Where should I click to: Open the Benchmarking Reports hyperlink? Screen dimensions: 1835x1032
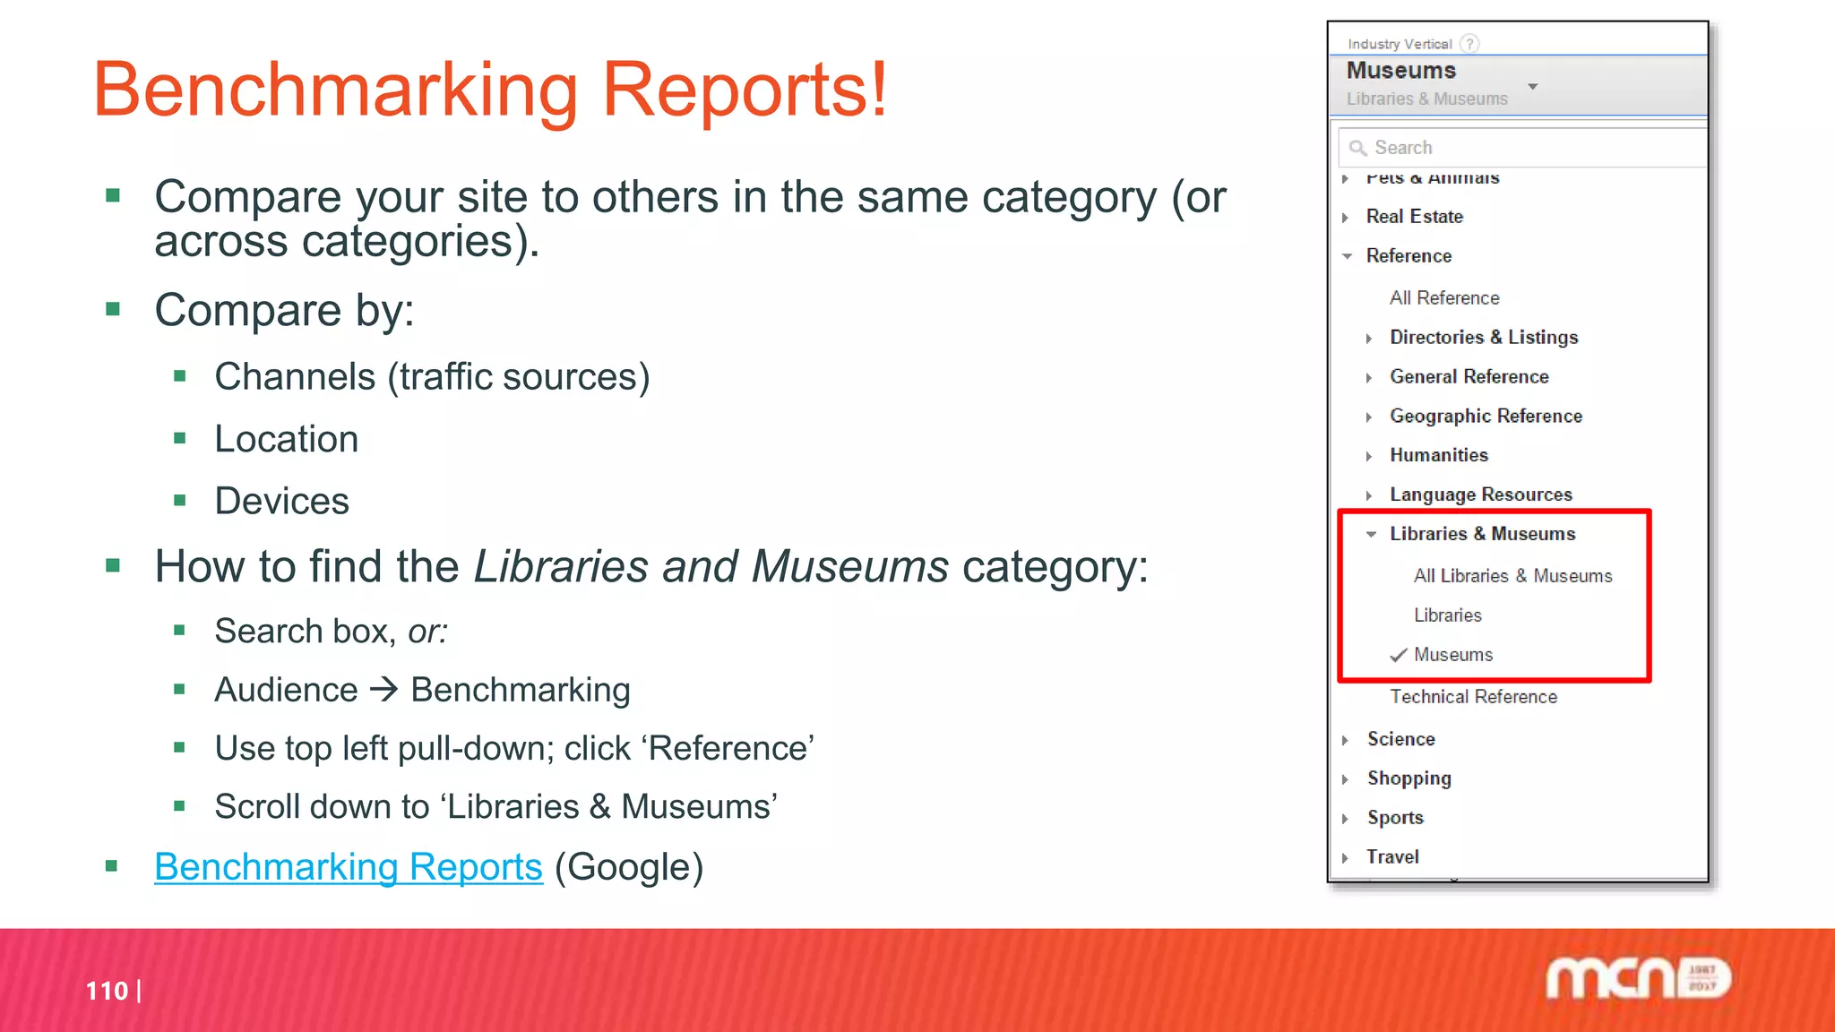click(x=349, y=866)
